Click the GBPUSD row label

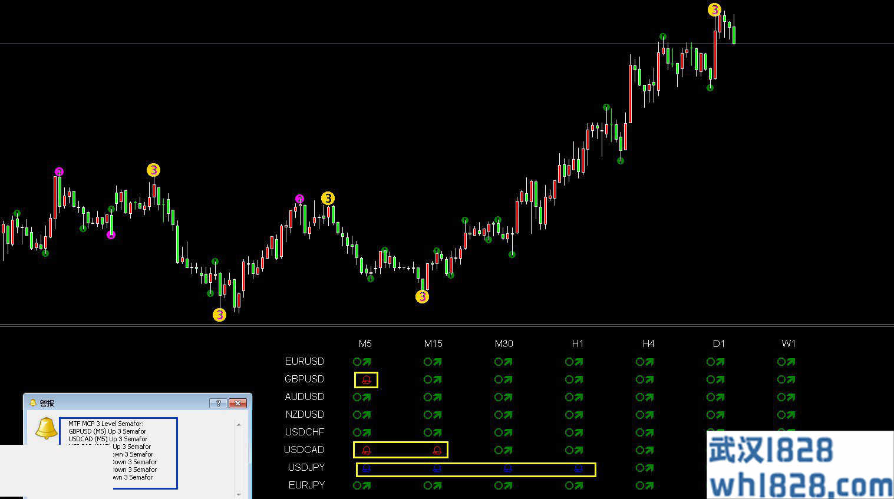(x=305, y=379)
